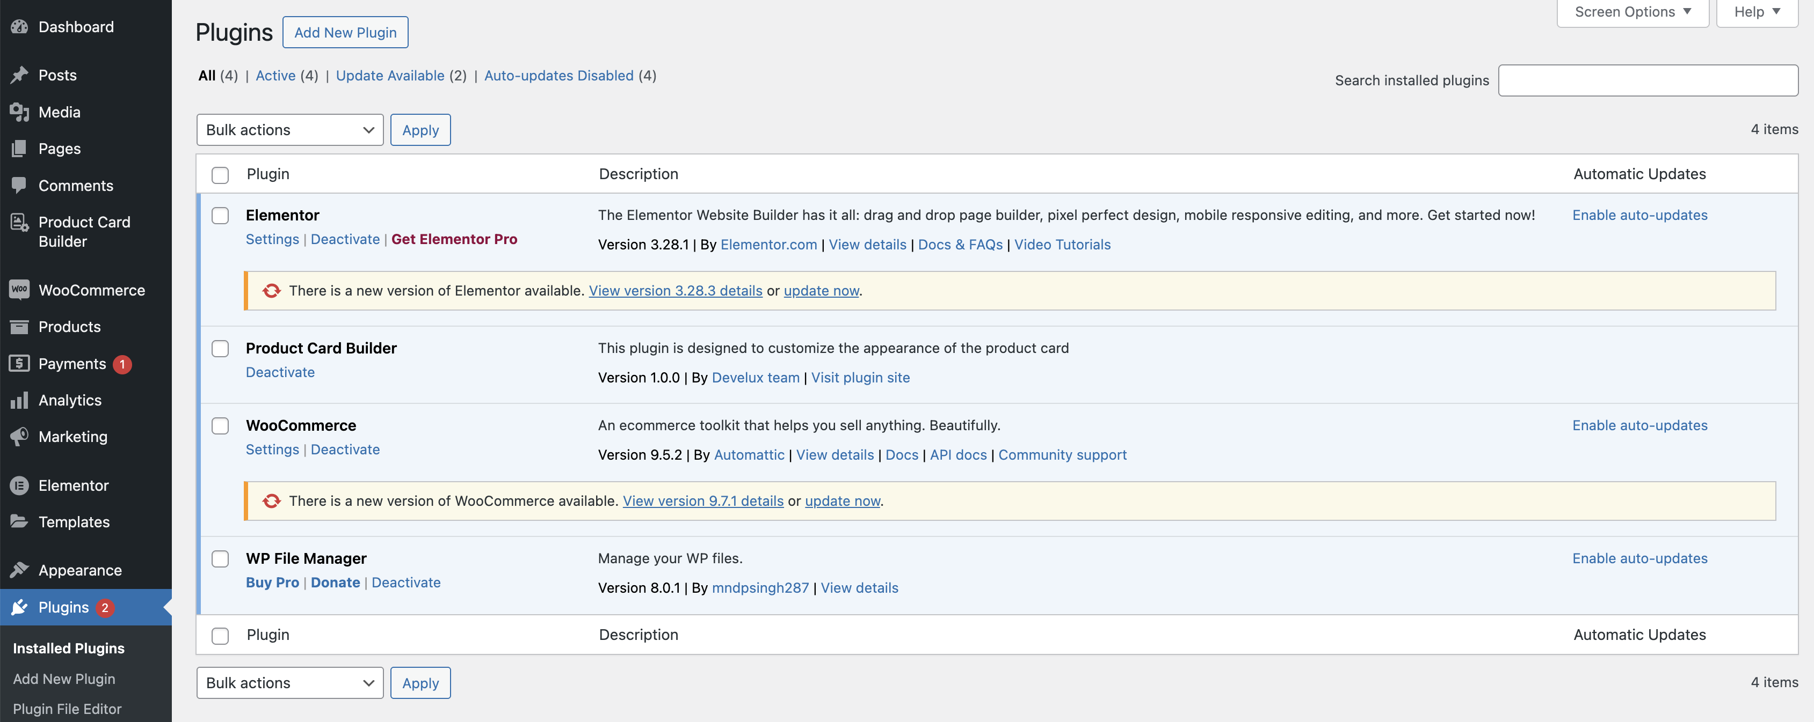Click the Dashboard gauge icon

coord(20,27)
